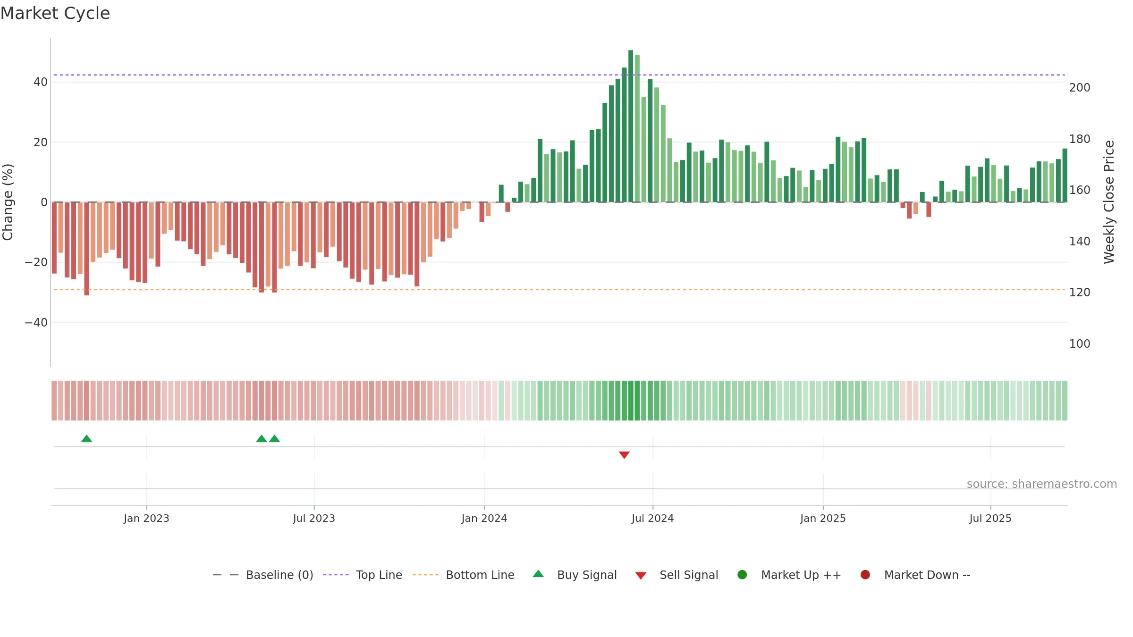Click the Jul 2024 x-axis label
This screenshot has width=1133, height=637.
pos(653,519)
